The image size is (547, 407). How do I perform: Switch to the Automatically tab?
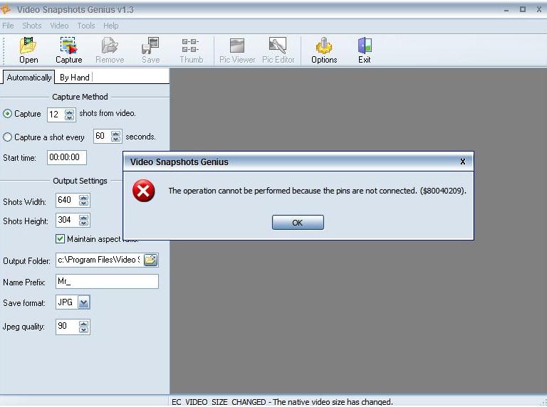29,78
